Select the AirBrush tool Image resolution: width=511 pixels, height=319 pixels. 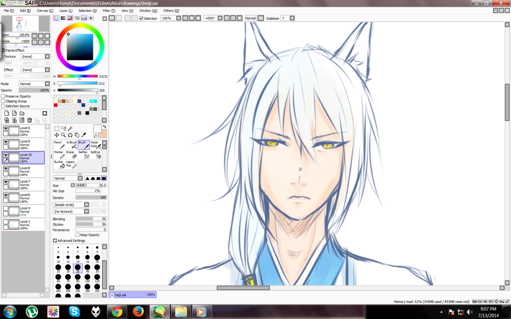pos(71,145)
